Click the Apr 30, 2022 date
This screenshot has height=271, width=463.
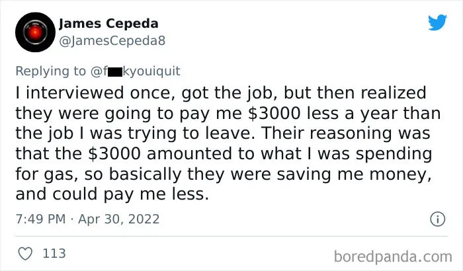pos(118,219)
